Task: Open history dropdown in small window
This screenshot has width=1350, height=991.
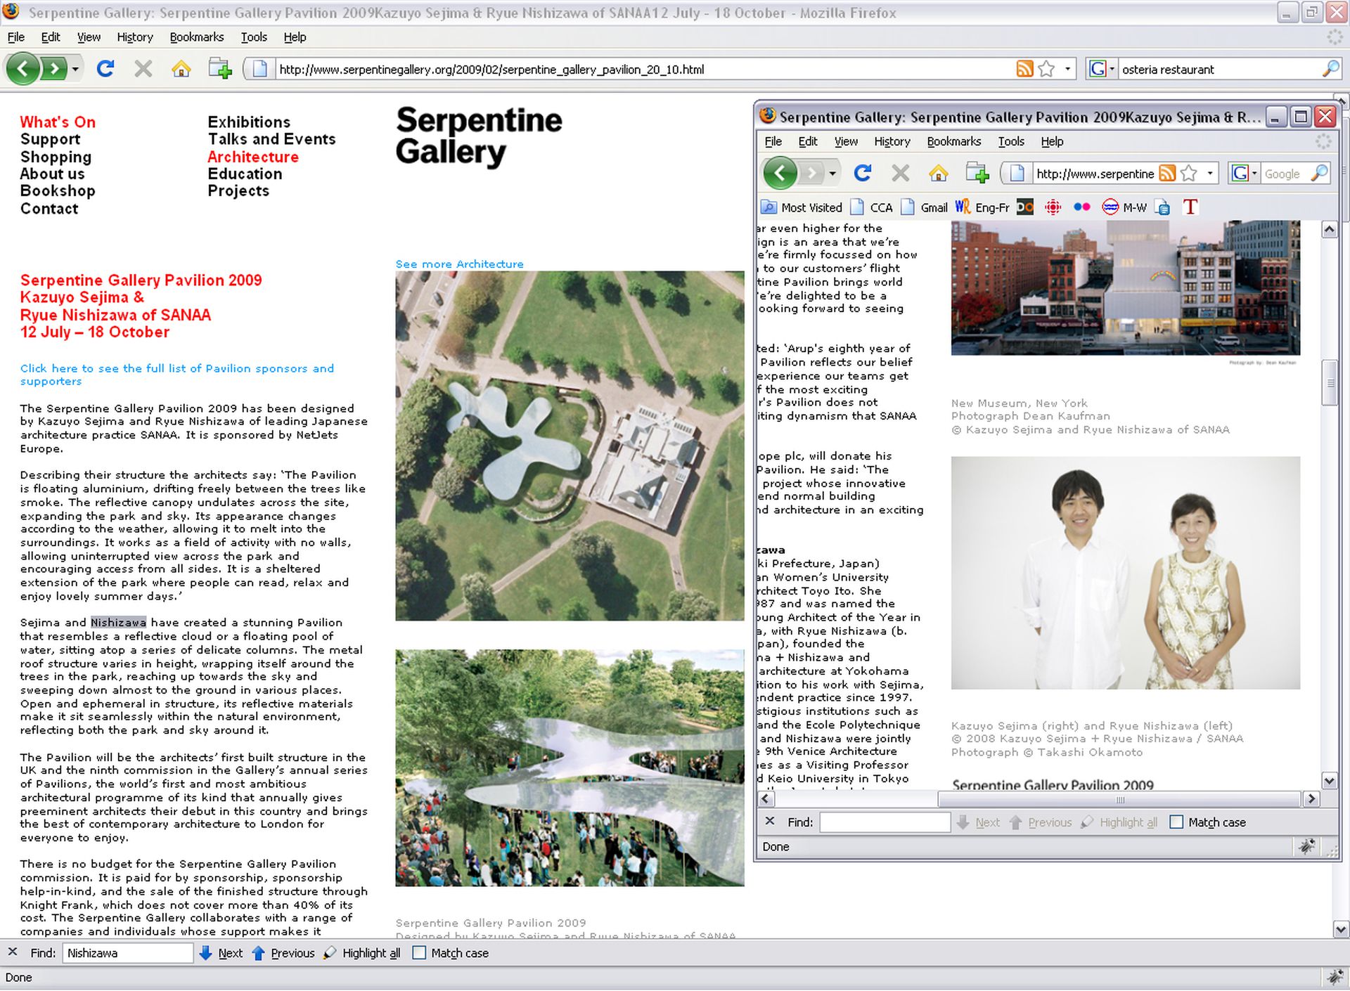Action: (x=832, y=173)
